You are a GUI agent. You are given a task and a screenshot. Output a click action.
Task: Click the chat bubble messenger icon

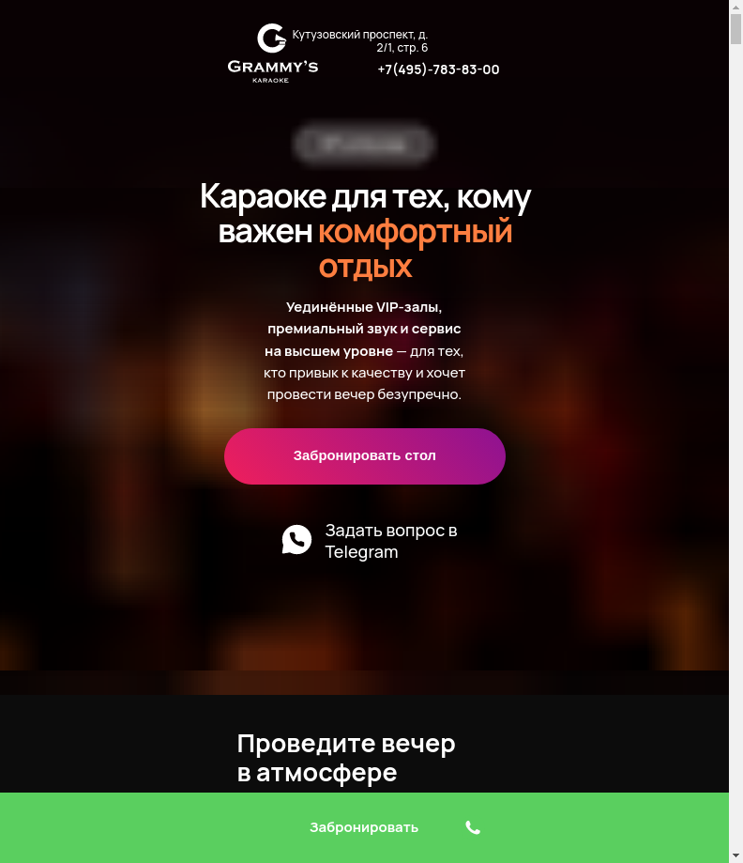tap(297, 539)
